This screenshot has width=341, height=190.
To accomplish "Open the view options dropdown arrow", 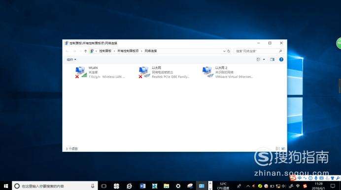I will [x=264, y=59].
